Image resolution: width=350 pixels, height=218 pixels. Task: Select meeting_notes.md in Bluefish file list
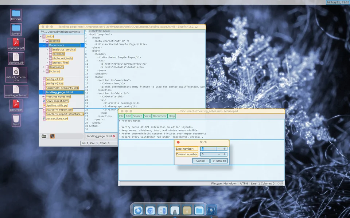click(x=58, y=97)
